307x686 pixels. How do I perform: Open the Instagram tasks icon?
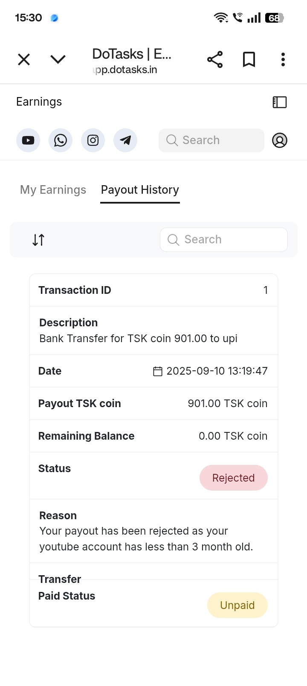(93, 140)
